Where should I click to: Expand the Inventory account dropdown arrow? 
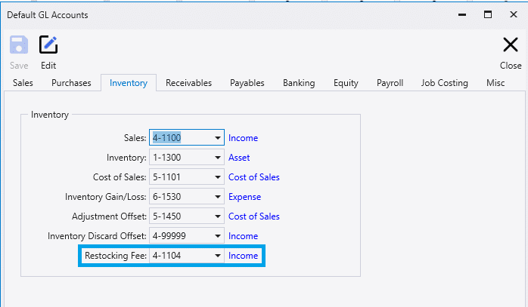click(218, 158)
